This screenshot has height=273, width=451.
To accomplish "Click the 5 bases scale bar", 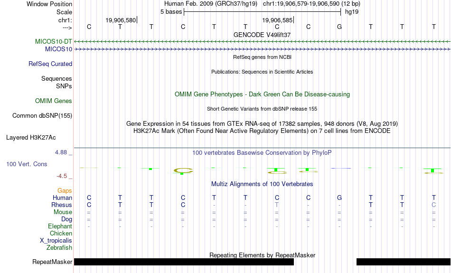I will tap(263, 12).
